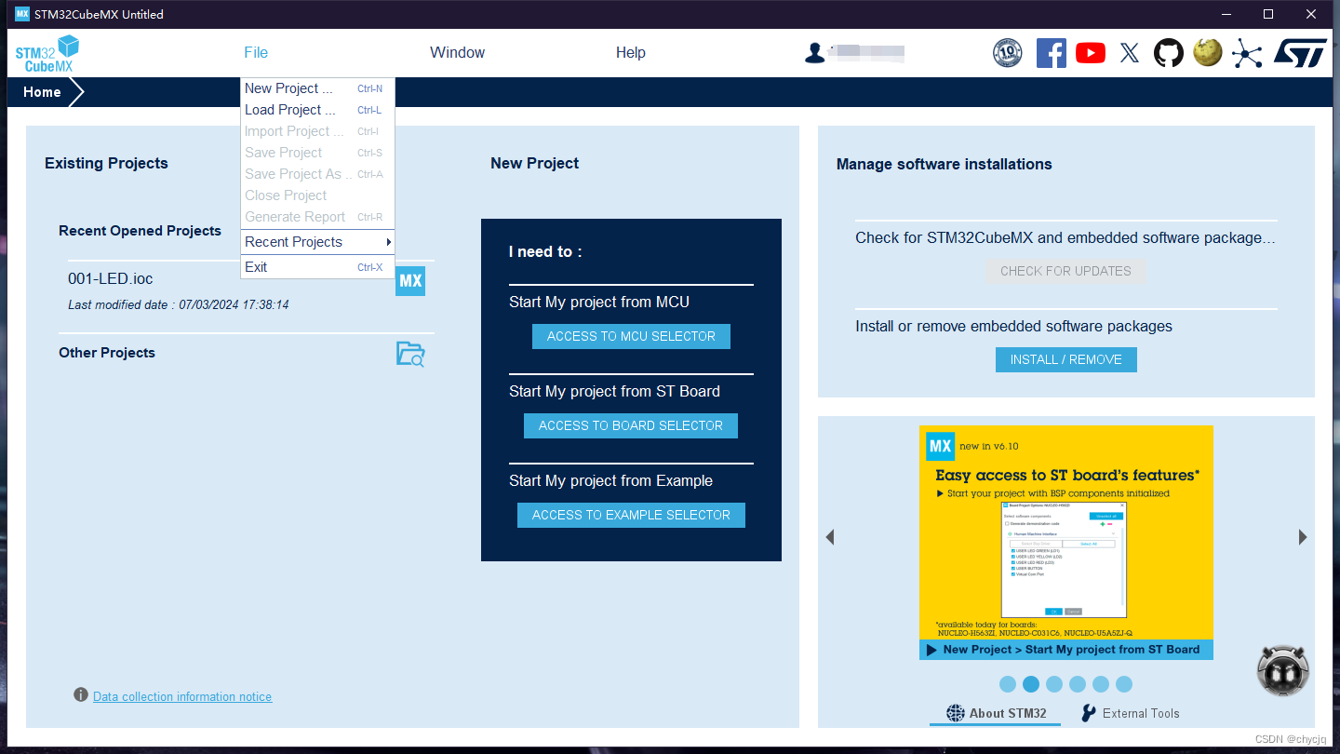1340x754 pixels.
Task: Expand the Recent Projects submenu
Action: click(317, 242)
